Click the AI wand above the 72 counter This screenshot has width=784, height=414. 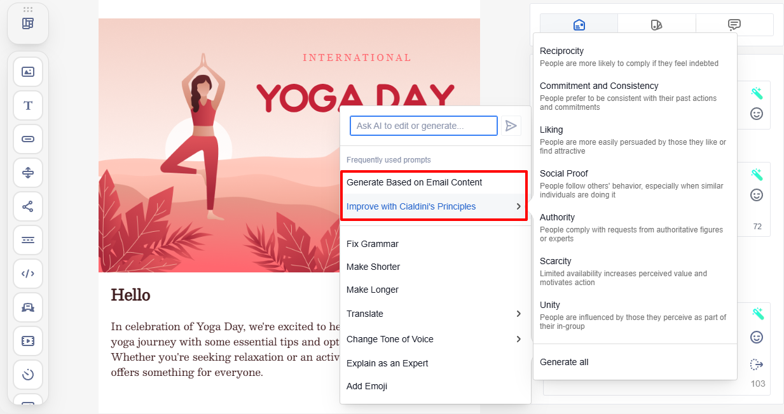[757, 174]
